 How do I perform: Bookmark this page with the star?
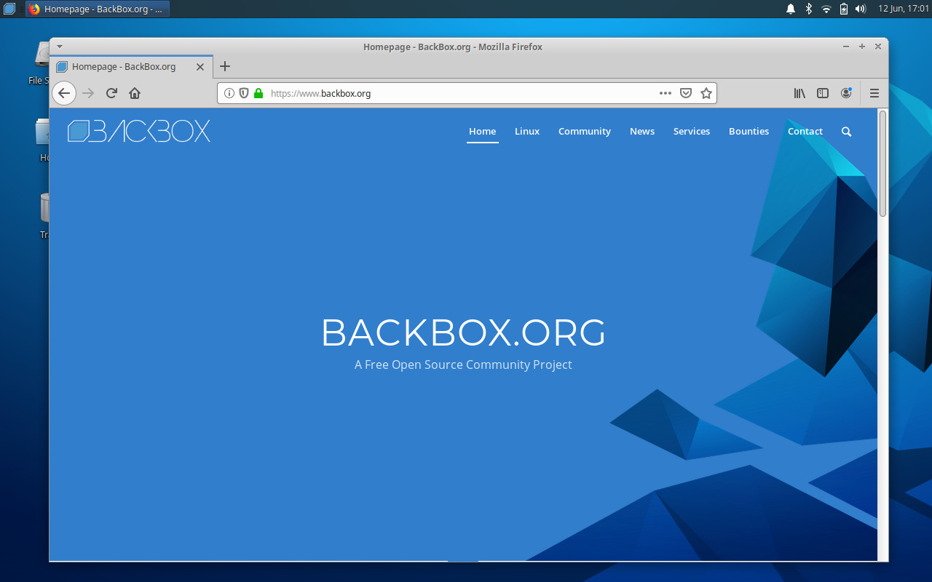pos(706,93)
